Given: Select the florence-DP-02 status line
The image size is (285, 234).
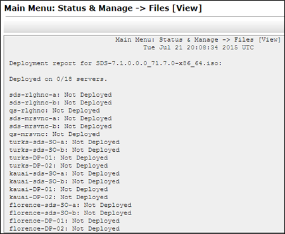Looking at the screenshot, I should coord(65,229).
